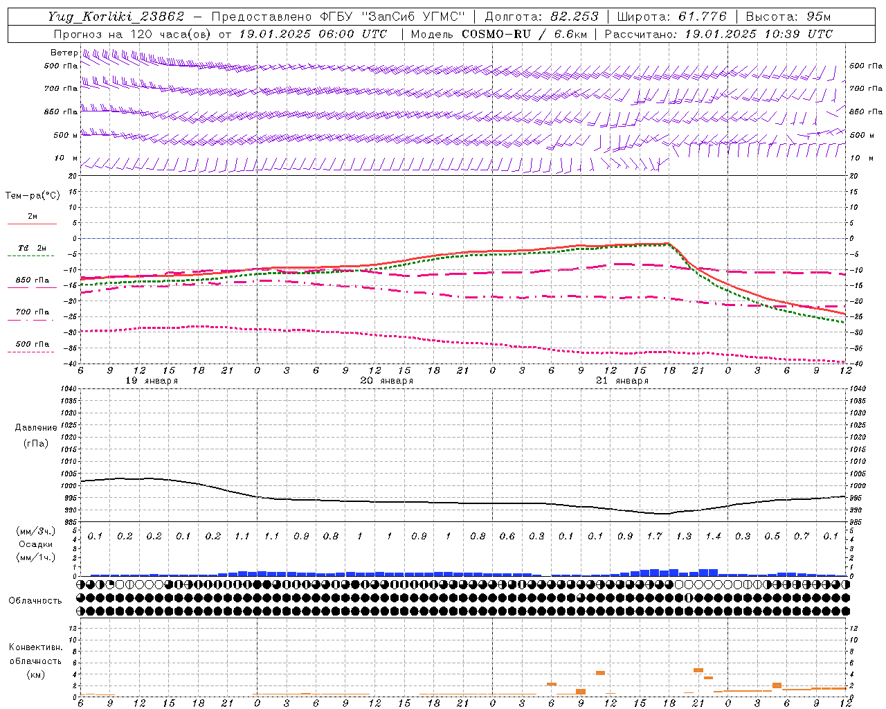The height and width of the screenshot is (709, 886).
Task: Select the Давление panel label
Action: 36,428
